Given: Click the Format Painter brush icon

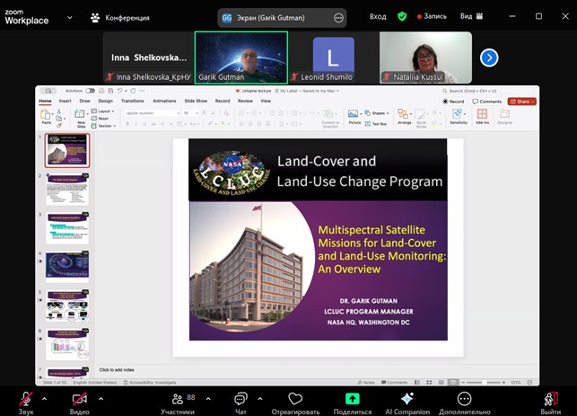Looking at the screenshot, I should pos(58,126).
